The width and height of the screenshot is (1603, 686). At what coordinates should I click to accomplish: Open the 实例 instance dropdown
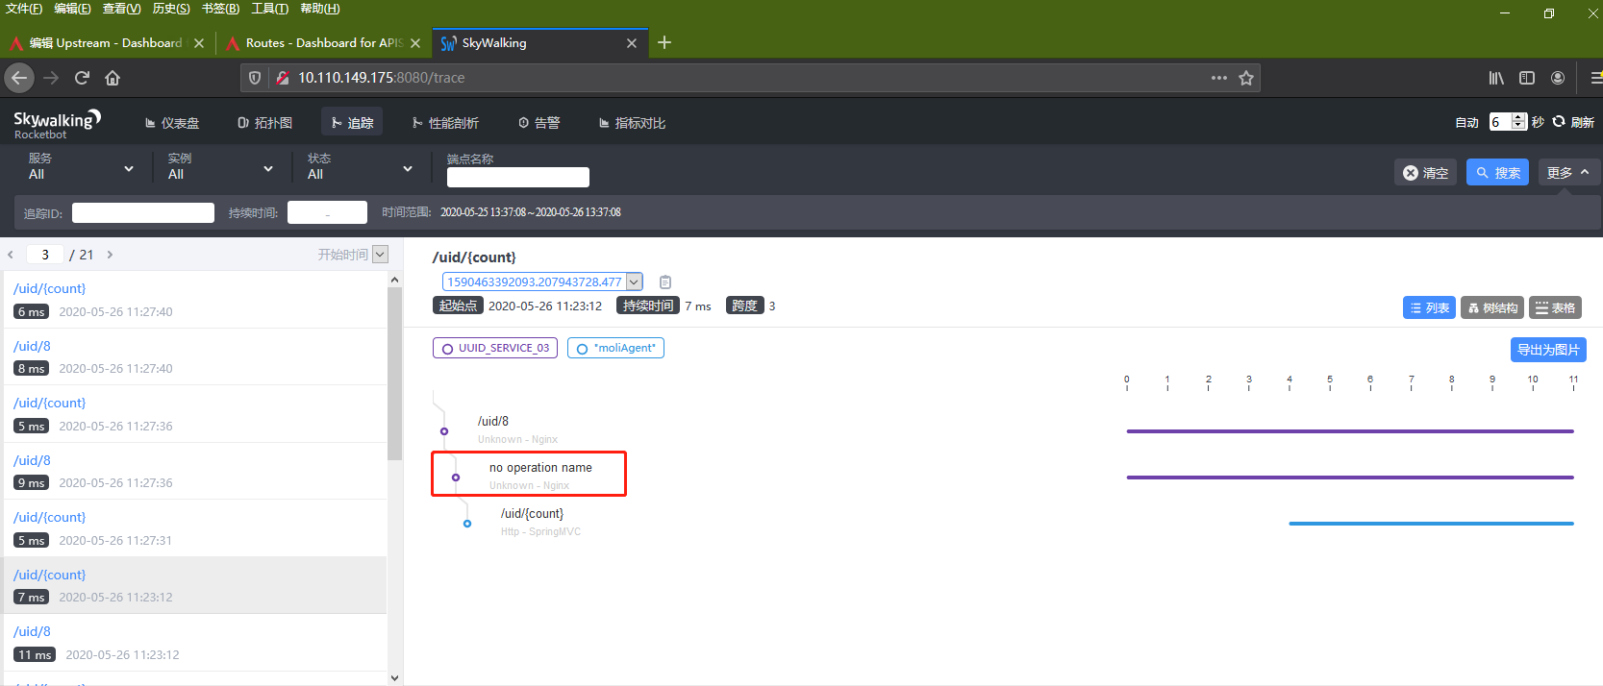pos(221,166)
